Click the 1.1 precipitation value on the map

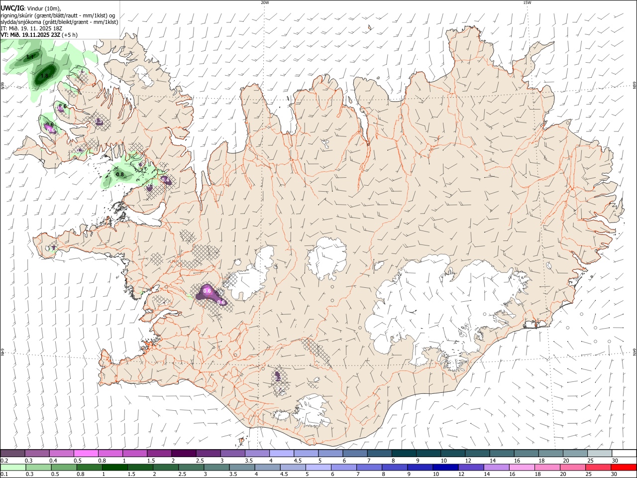point(30,58)
